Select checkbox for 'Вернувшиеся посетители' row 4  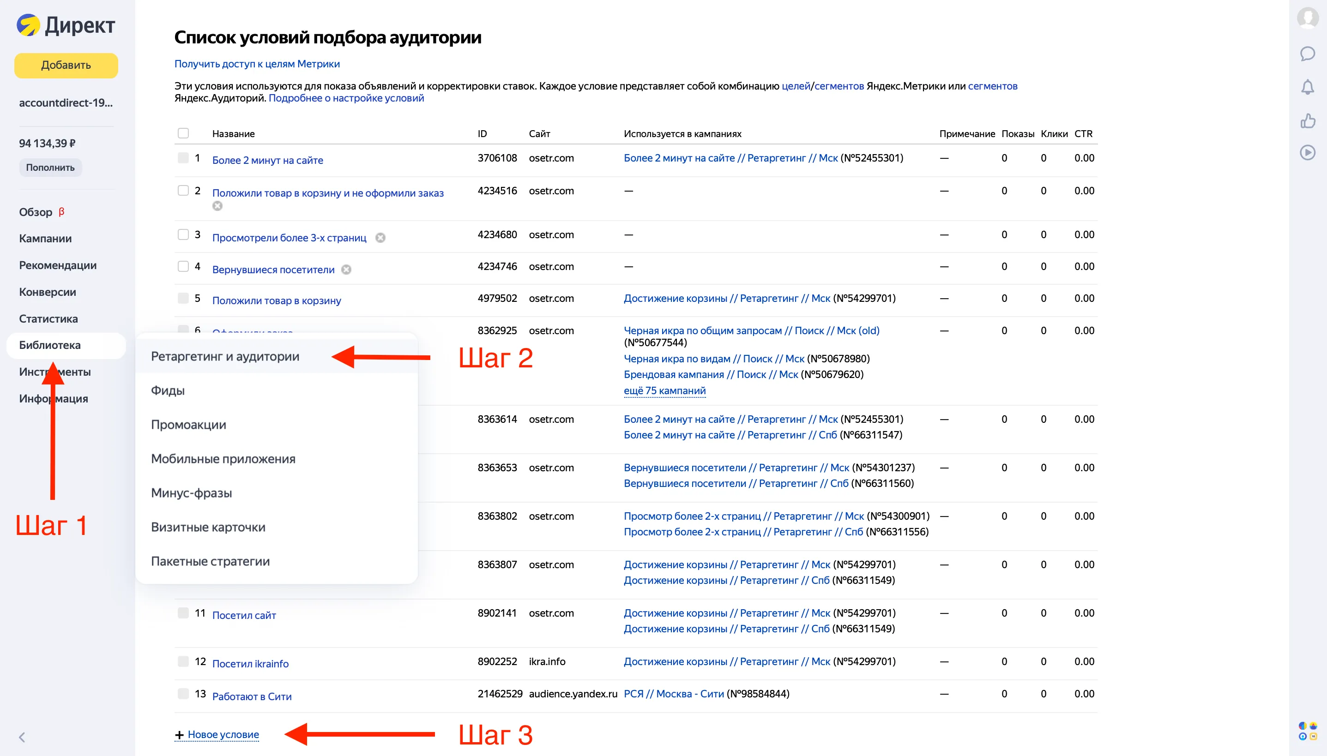pyautogui.click(x=183, y=266)
